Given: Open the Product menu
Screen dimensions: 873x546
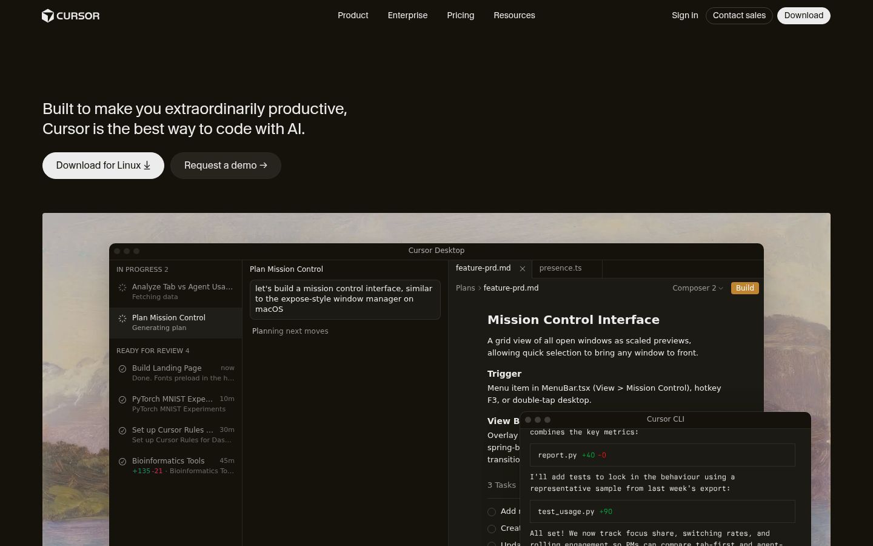Looking at the screenshot, I should point(353,15).
